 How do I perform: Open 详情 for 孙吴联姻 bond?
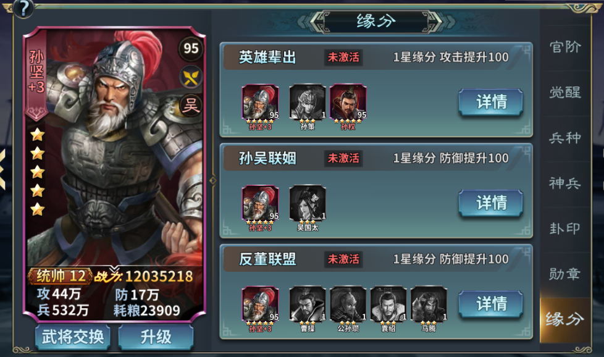(491, 203)
